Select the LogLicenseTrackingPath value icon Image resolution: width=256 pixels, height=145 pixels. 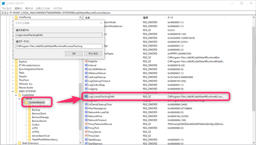pyautogui.click(x=86, y=96)
